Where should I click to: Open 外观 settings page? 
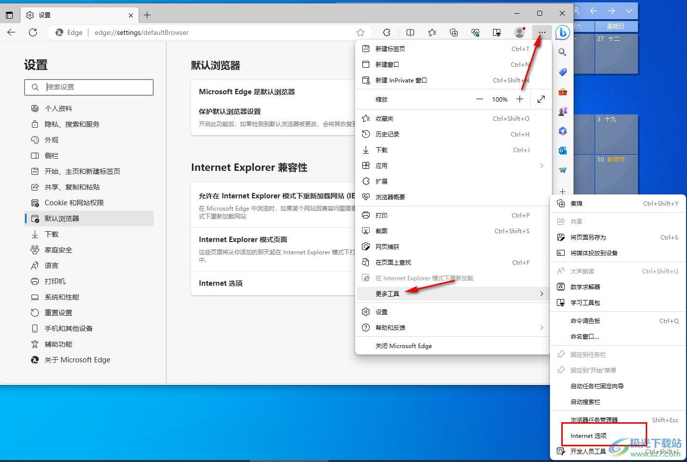89,140
